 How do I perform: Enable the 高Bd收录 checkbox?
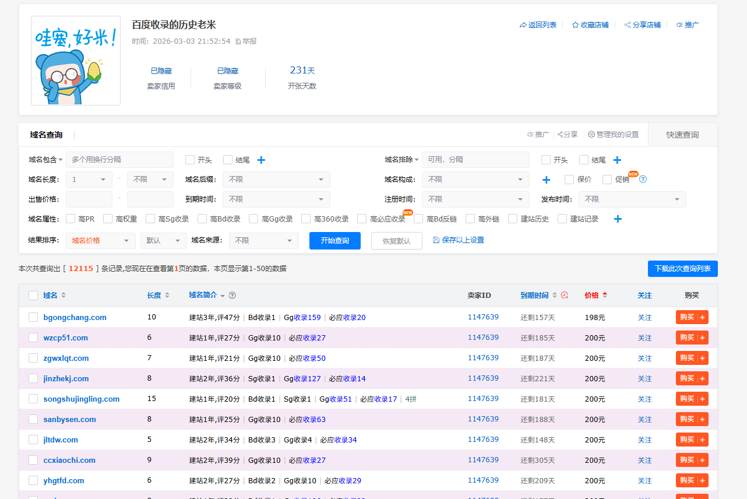point(202,219)
